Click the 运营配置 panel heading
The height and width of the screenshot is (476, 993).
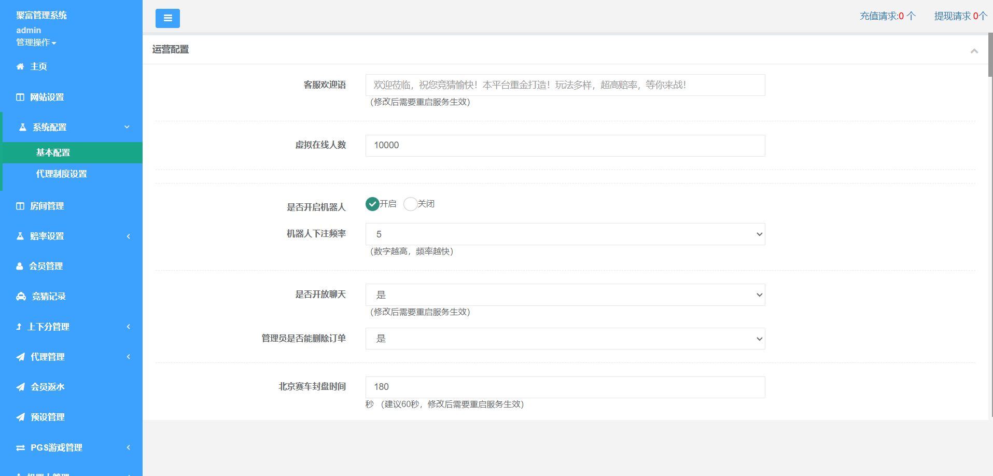point(171,50)
